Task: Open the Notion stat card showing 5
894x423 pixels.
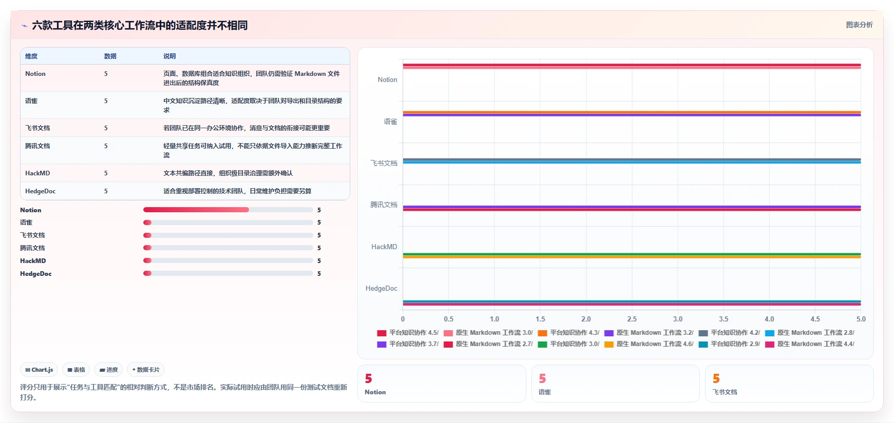Action: 442,384
